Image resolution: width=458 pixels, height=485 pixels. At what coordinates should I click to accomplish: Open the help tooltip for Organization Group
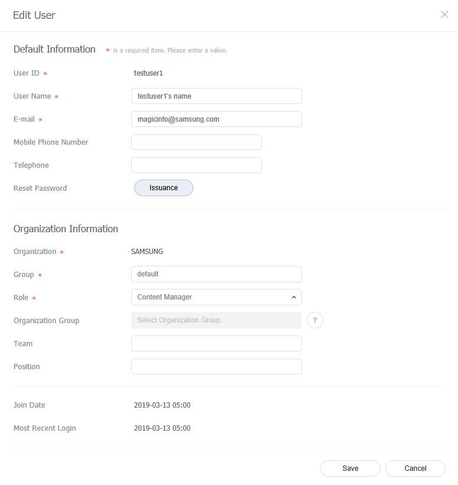tap(315, 320)
